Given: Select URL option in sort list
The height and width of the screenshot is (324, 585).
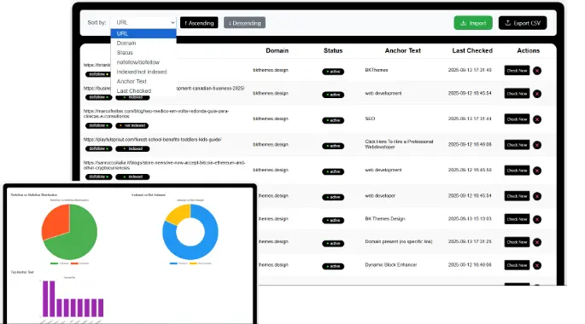Looking at the screenshot, I should pyautogui.click(x=143, y=33).
